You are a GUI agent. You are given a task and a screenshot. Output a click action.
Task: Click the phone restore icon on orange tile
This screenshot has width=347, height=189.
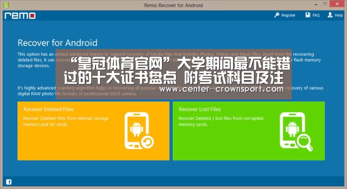click(x=139, y=131)
